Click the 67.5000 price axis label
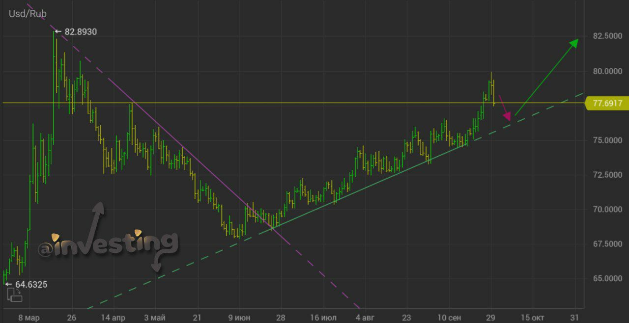 pos(607,244)
